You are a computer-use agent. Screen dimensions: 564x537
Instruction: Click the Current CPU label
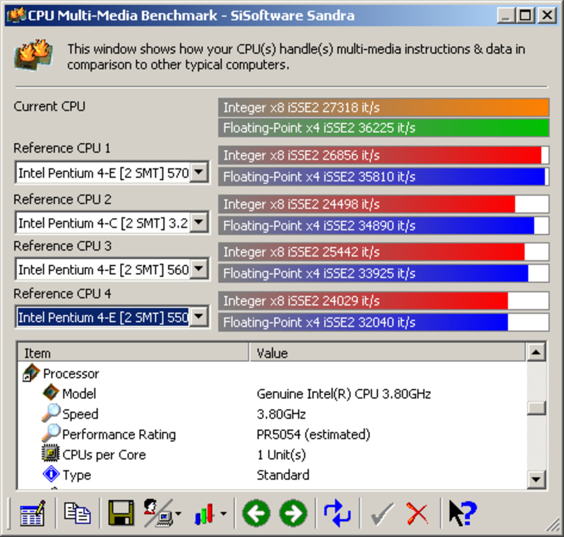(x=50, y=107)
